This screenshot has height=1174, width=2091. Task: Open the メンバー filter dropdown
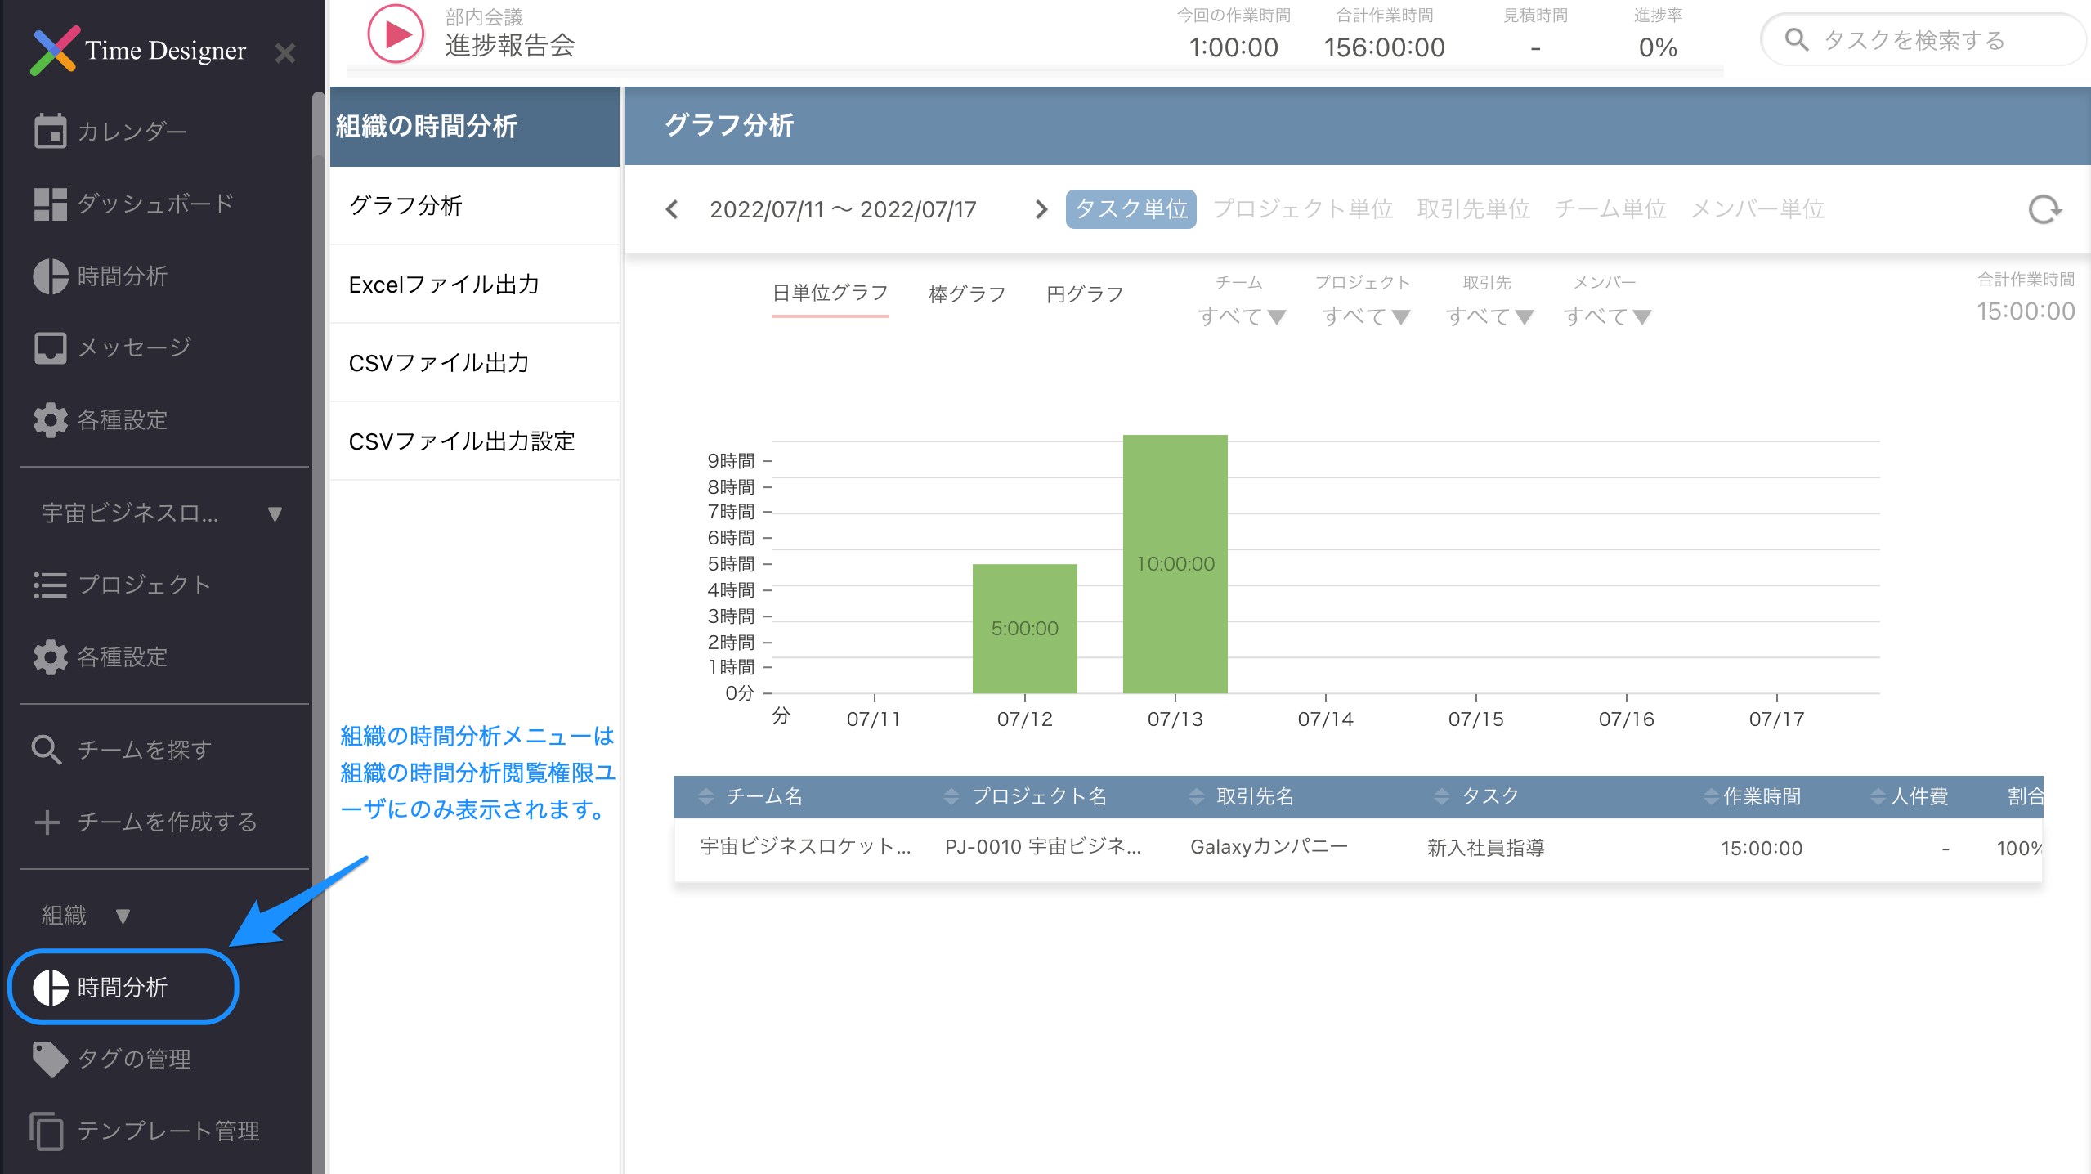click(1607, 316)
